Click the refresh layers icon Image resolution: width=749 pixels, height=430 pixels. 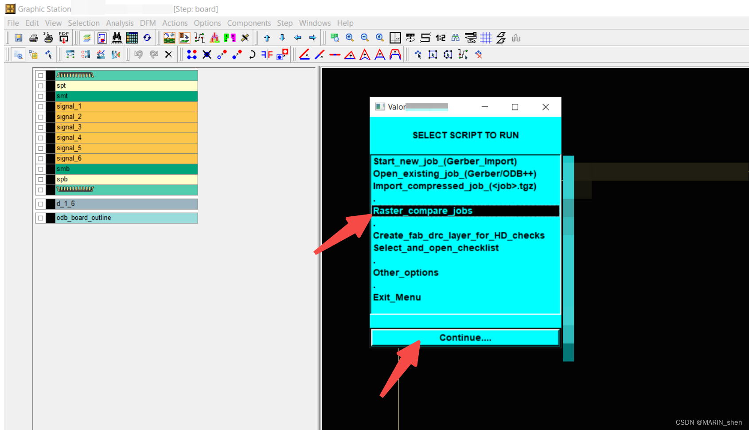[147, 38]
